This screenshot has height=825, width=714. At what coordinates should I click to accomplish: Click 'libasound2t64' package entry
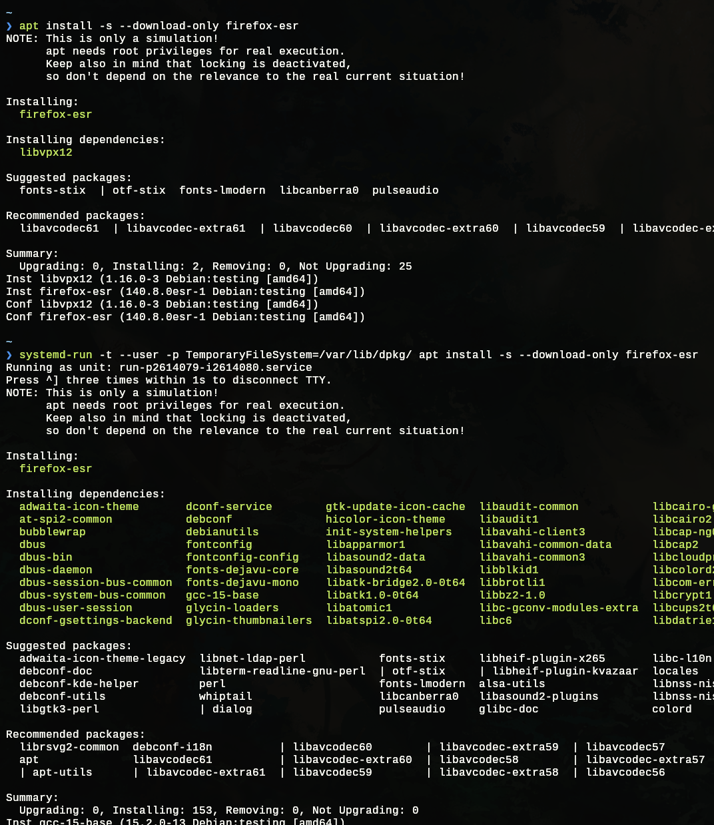[x=369, y=570]
